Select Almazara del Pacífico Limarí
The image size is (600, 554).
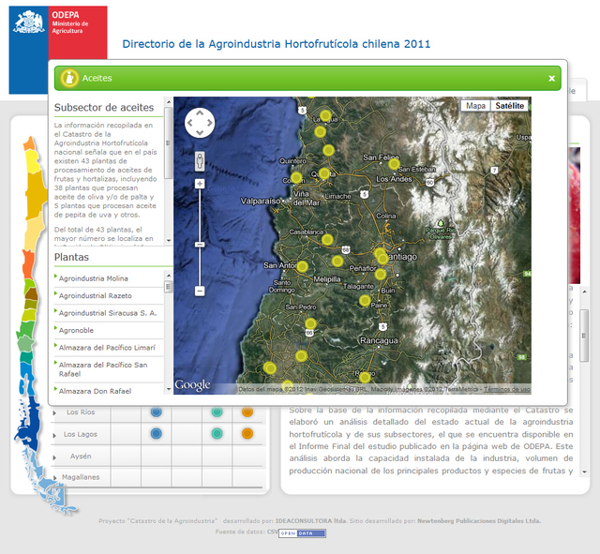point(107,348)
